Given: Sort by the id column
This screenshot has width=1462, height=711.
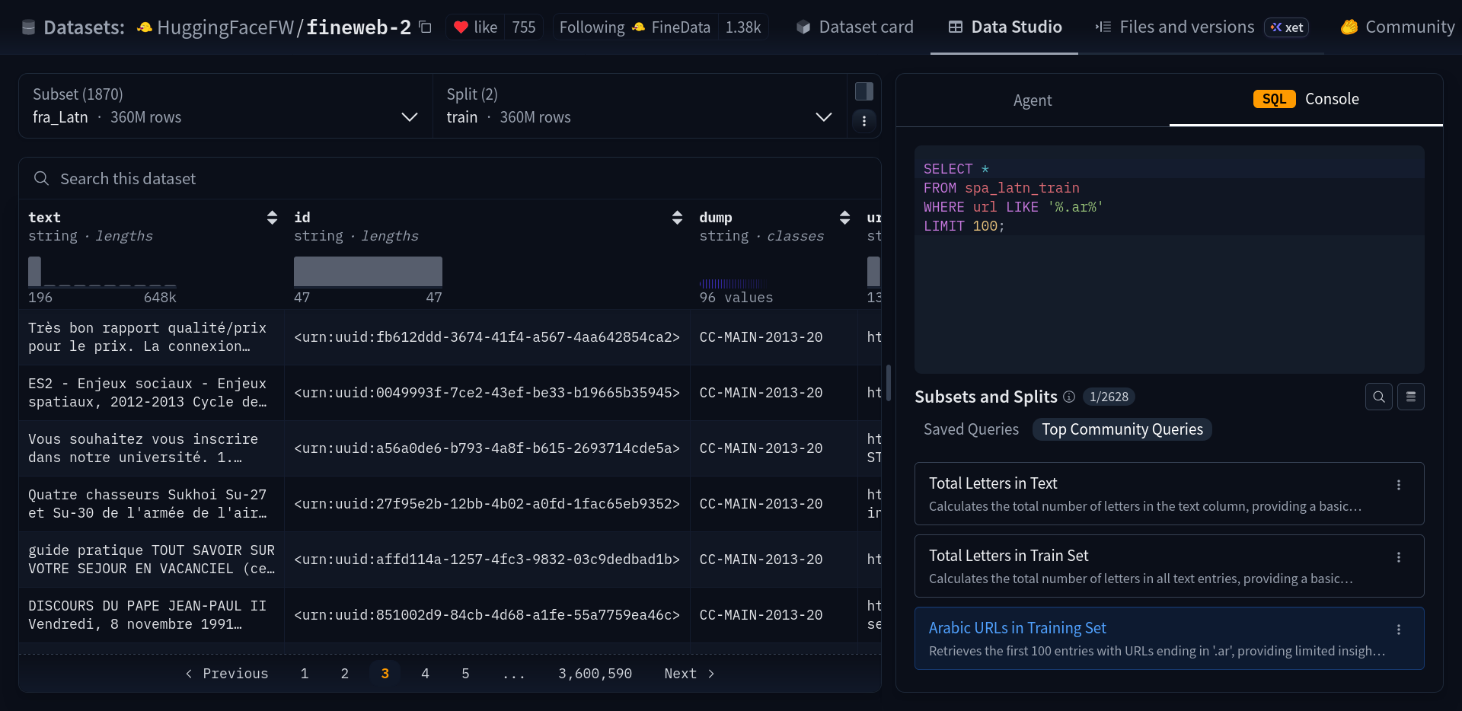Looking at the screenshot, I should coord(677,218).
